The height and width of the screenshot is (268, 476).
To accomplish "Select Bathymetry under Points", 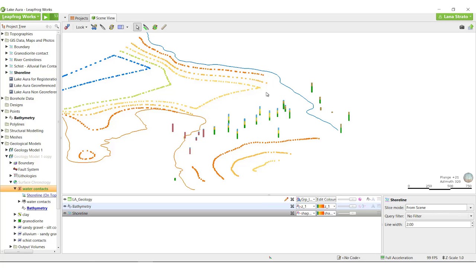I will pos(24,118).
